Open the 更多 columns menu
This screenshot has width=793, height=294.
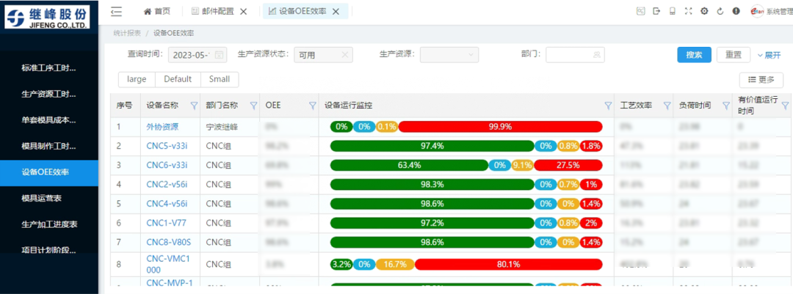(x=761, y=80)
